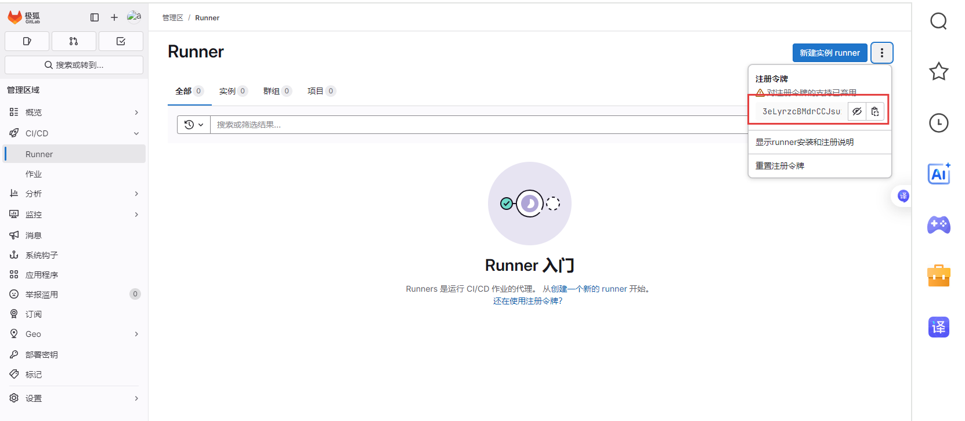Click the browser sidebar clock history icon
This screenshot has height=421, width=965.
938,123
